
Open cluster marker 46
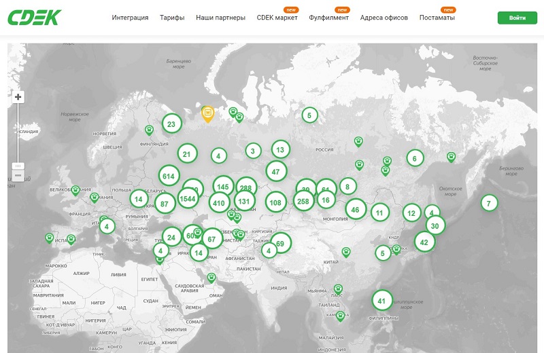355,210
